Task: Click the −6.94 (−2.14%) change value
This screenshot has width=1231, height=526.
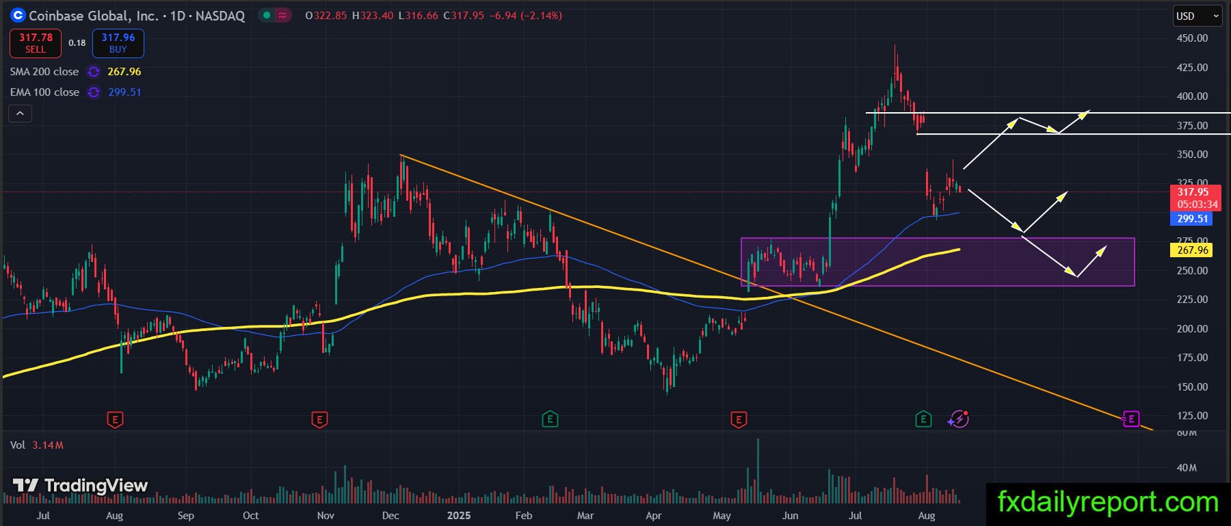Action: pos(526,16)
